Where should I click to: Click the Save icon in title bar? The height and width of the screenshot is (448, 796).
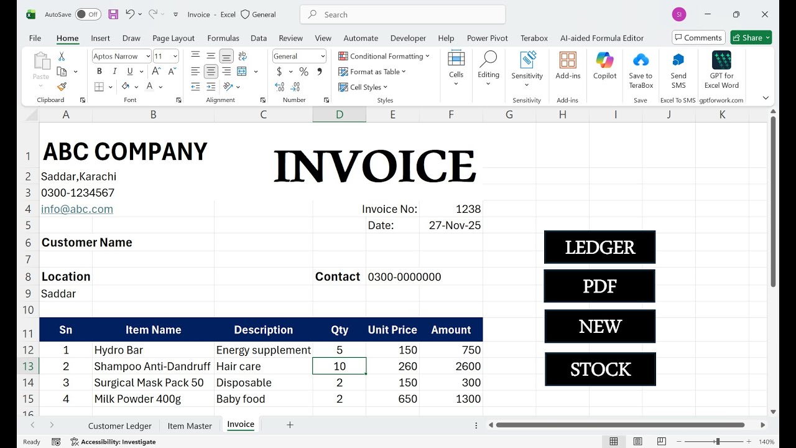tap(113, 14)
